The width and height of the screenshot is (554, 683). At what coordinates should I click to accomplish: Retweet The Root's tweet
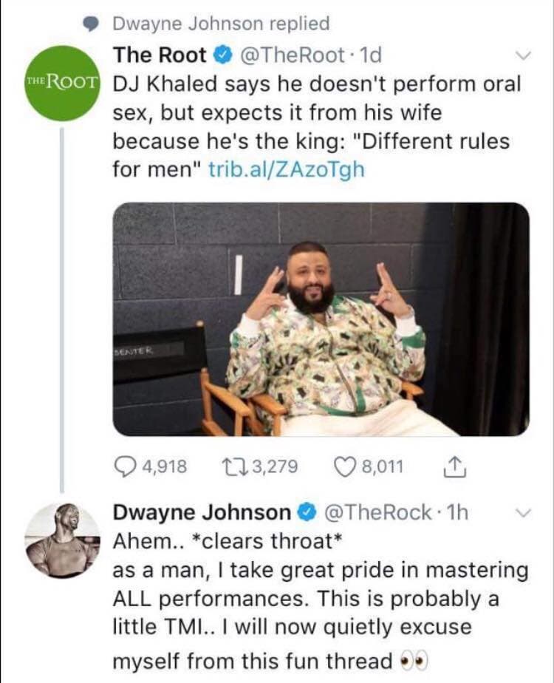232,466
